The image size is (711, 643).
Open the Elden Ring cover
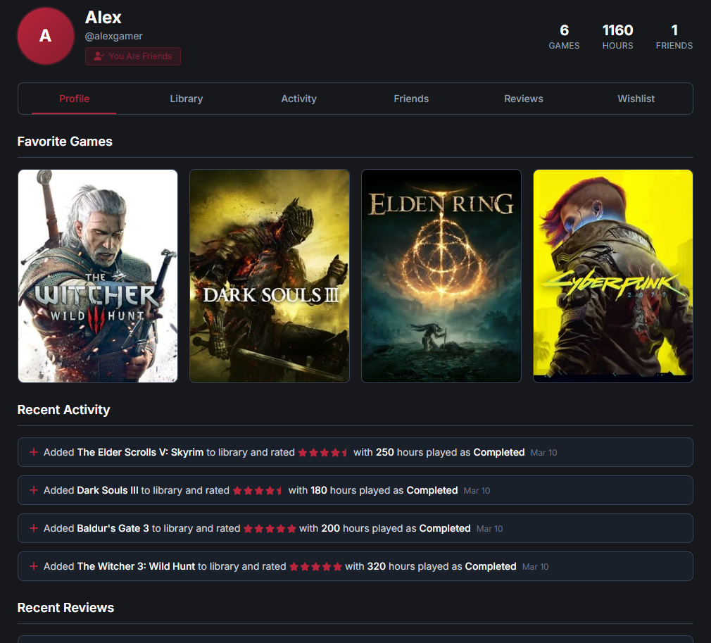tap(441, 276)
